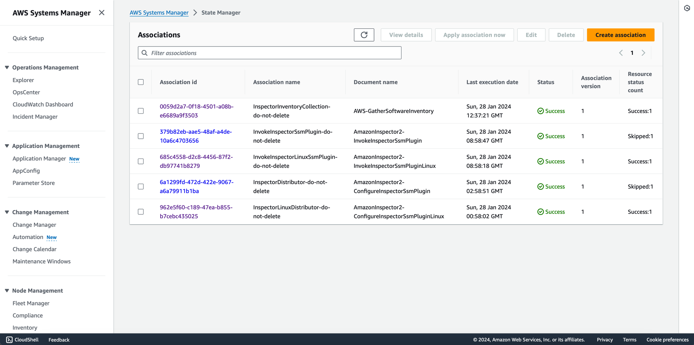Open OpsCenter in the sidebar
This screenshot has width=694, height=345.
point(26,92)
